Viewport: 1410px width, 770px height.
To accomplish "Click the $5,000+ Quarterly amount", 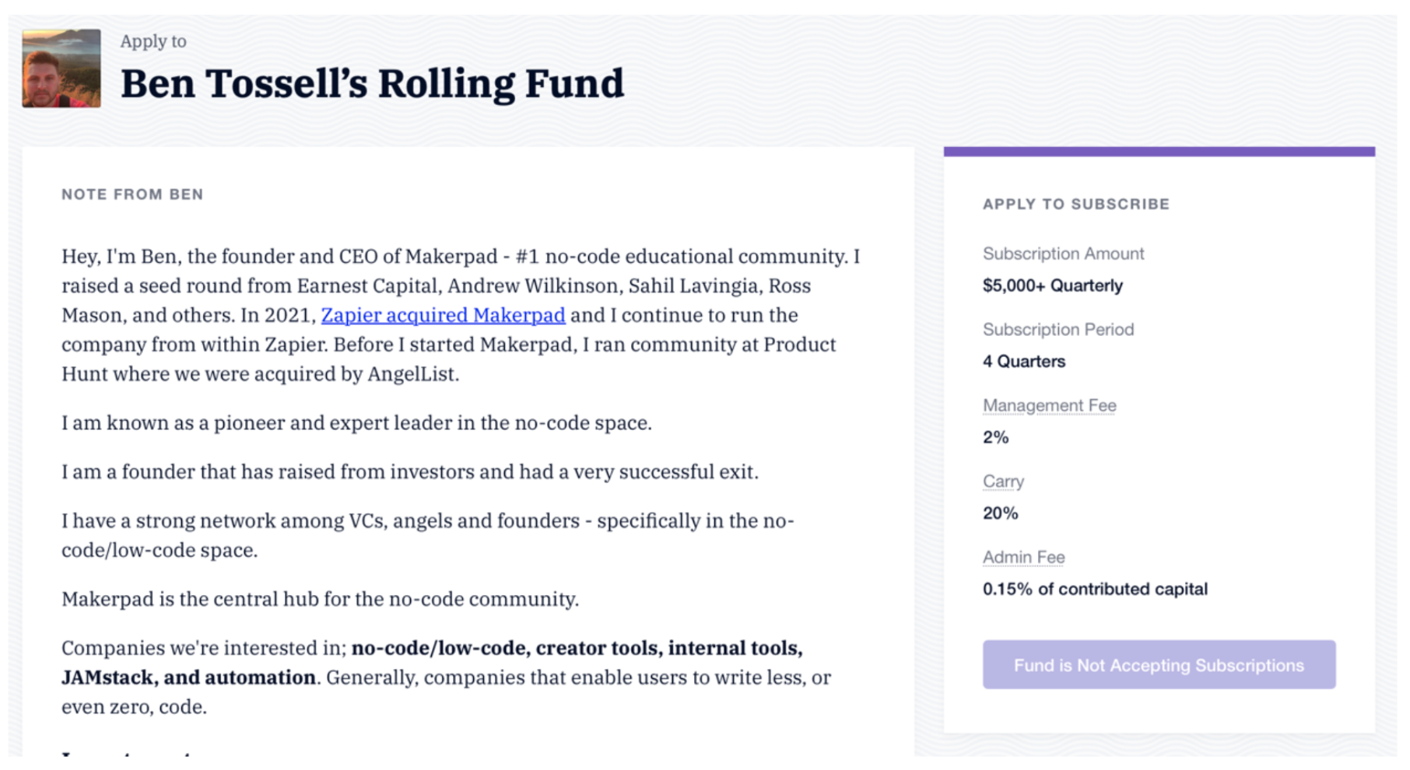I will pyautogui.click(x=1052, y=285).
